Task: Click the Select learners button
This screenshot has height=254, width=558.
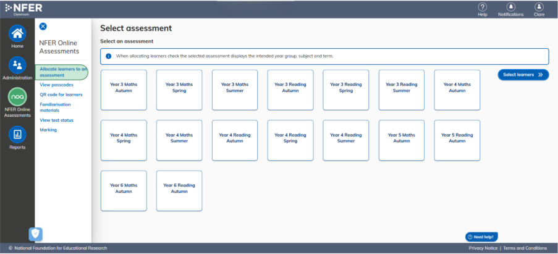Action: coord(523,75)
